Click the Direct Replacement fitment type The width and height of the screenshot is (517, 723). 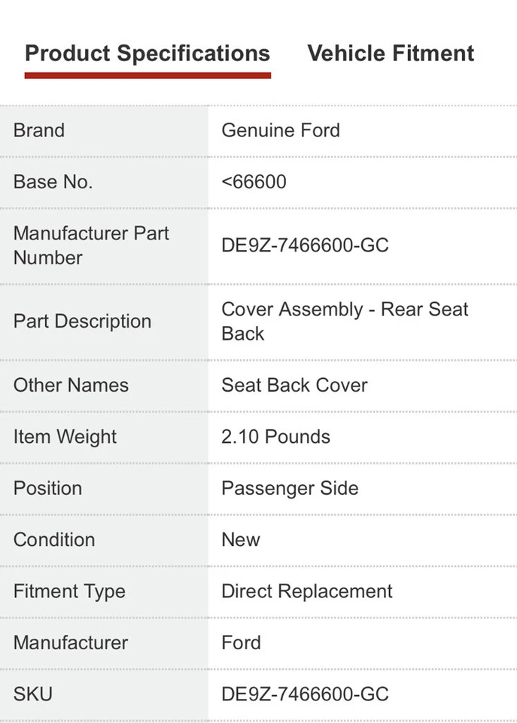(x=307, y=591)
